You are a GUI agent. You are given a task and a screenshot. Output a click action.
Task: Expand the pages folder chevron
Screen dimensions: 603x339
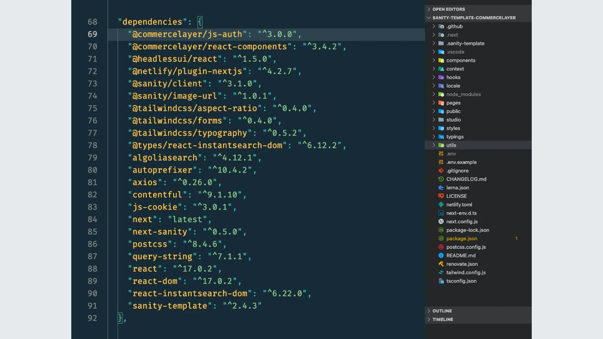(434, 103)
